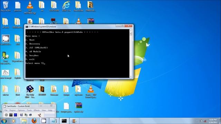Viewport: 221px width, 124px height.
Task: Open the View menu in CamStudio
Action: pos(44,110)
